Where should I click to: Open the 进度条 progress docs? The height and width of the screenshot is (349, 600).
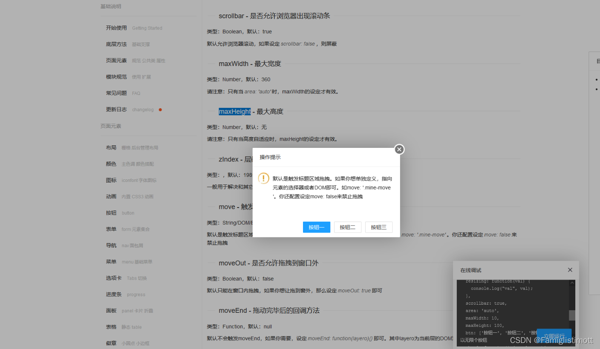tap(113, 294)
